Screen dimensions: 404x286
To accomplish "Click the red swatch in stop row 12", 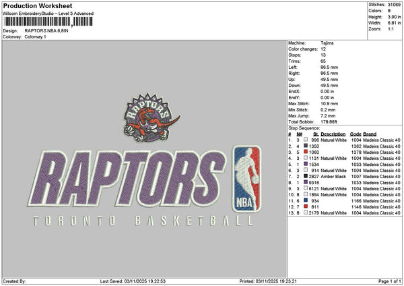I will pos(306,206).
